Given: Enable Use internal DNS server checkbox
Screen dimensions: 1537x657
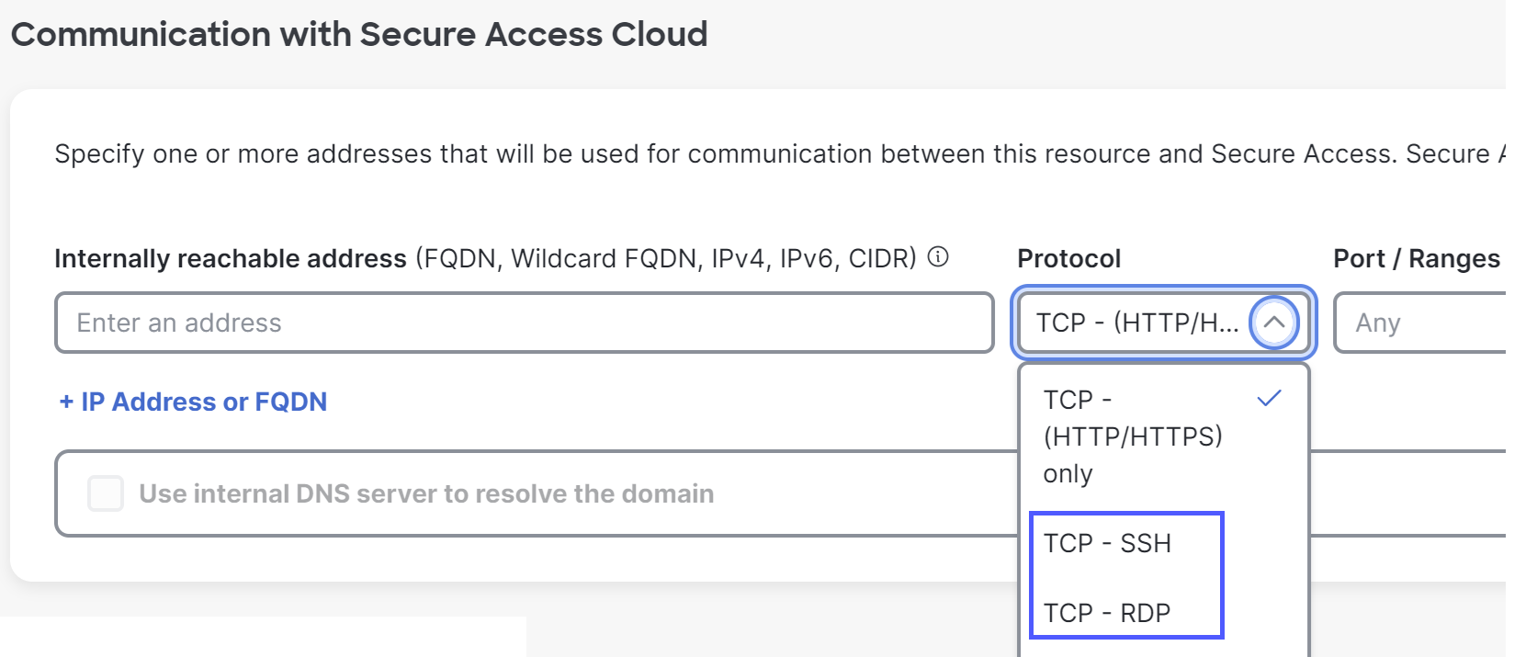Looking at the screenshot, I should (x=106, y=493).
